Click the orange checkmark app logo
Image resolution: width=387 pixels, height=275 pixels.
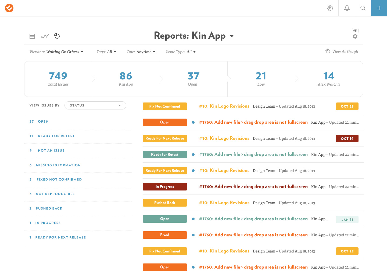point(9,8)
